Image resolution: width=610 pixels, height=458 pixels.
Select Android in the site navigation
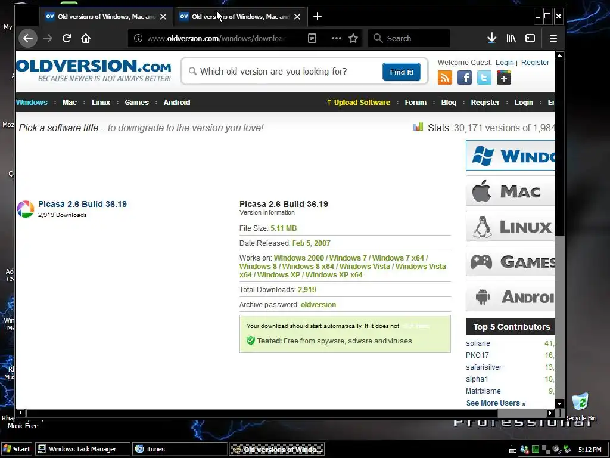(176, 103)
